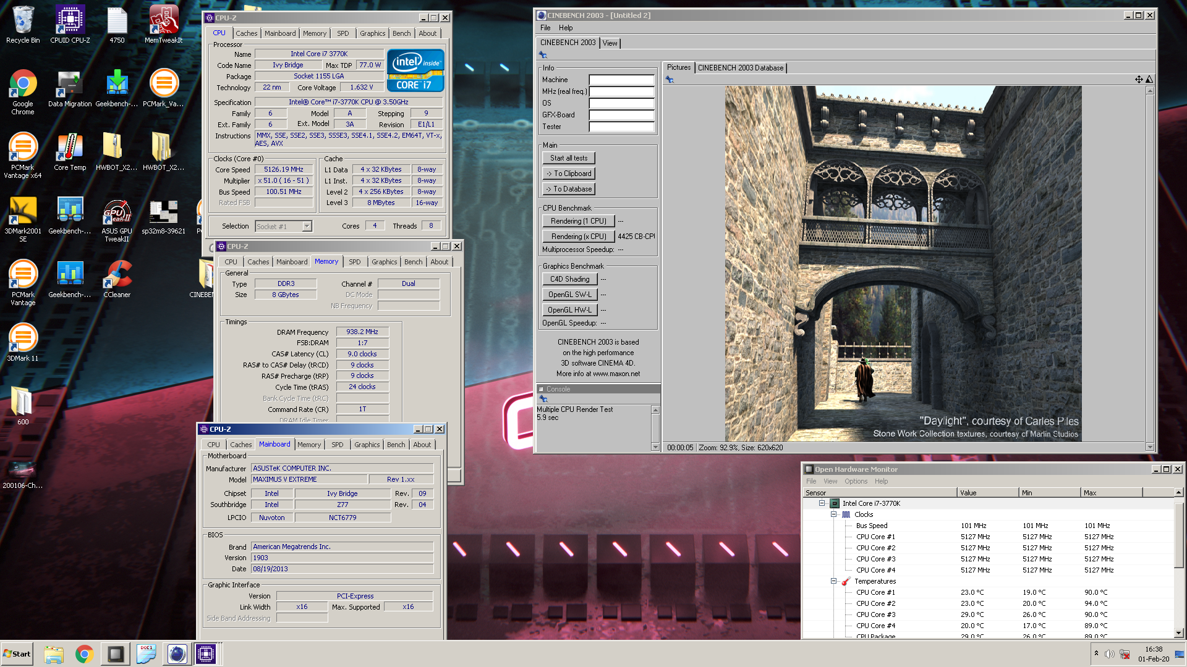Click the CPU-Z taskbar button
The width and height of the screenshot is (1187, 667).
206,654
